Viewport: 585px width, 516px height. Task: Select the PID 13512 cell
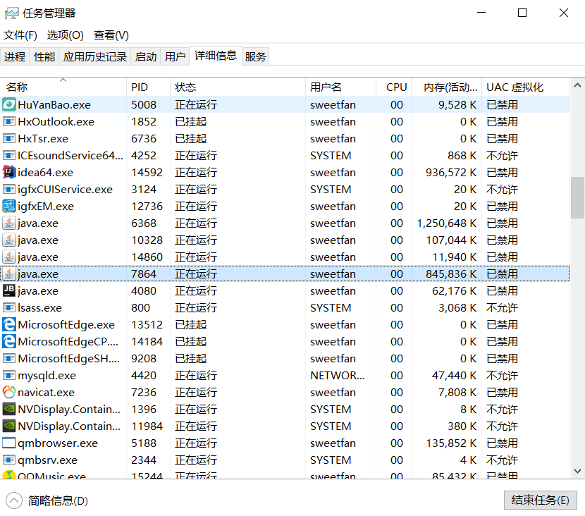147,324
